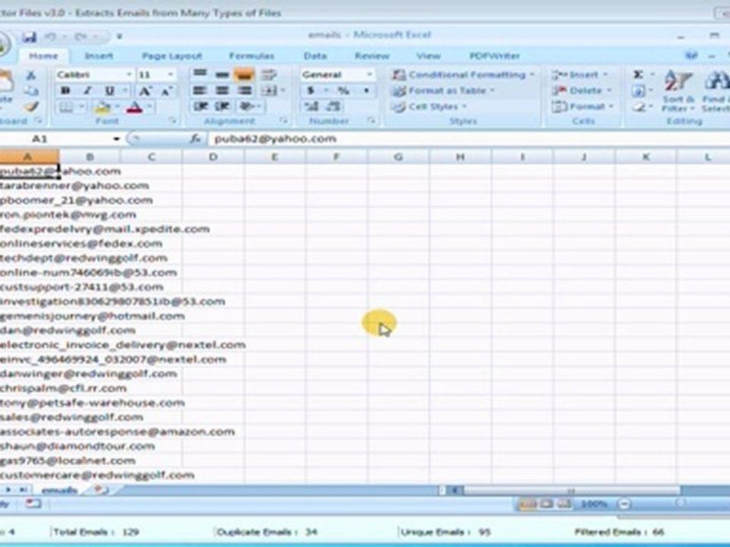Select column D header
Screen dimensions: 730x547
pos(213,157)
